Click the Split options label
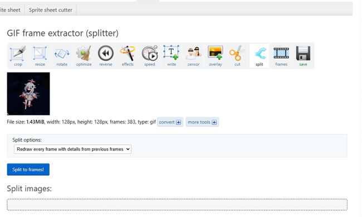 27,140
